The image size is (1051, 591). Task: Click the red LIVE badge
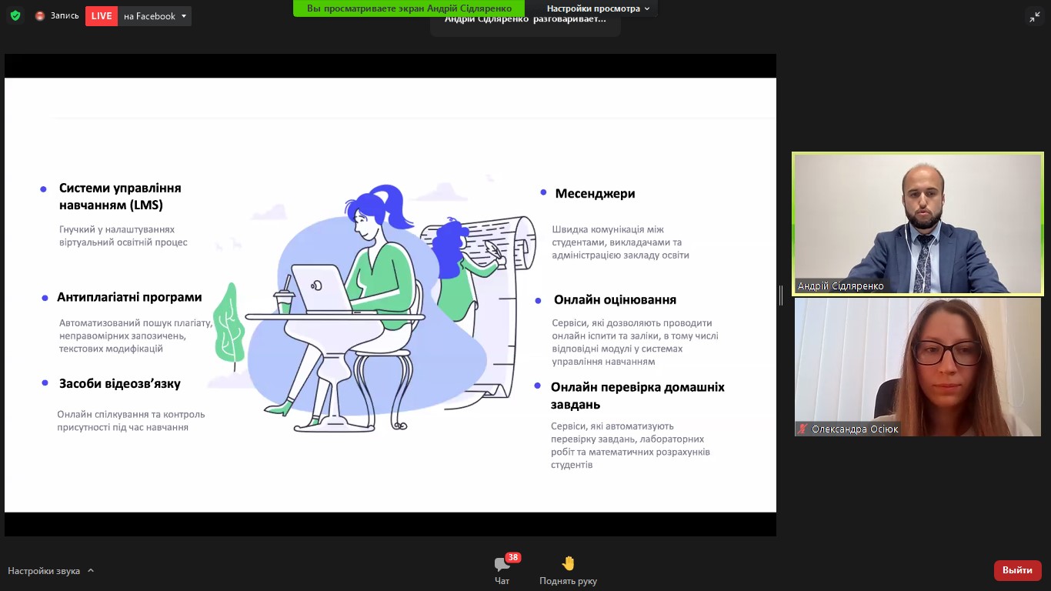(101, 16)
